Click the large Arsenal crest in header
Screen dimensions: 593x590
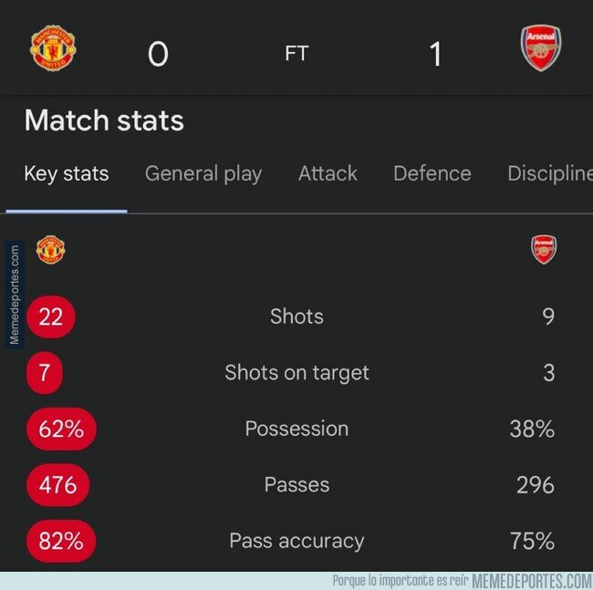pos(541,48)
